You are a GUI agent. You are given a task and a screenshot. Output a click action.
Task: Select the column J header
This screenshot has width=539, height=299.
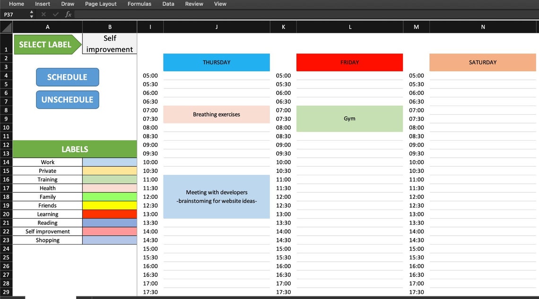click(216, 26)
